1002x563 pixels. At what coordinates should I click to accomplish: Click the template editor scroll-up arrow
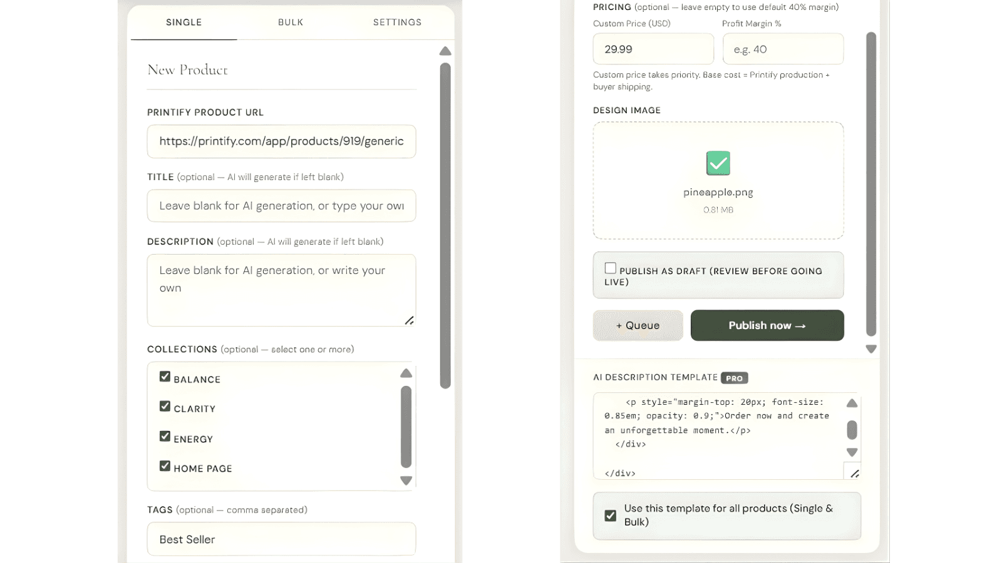(x=852, y=403)
